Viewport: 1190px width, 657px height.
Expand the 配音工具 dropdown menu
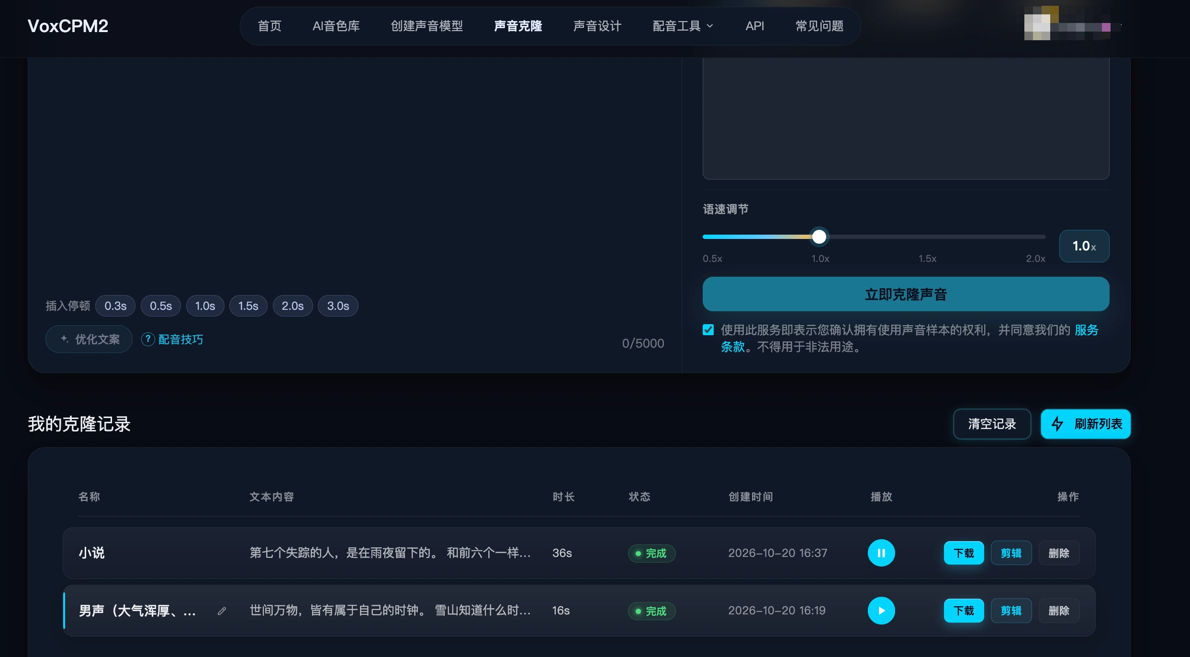(x=683, y=26)
